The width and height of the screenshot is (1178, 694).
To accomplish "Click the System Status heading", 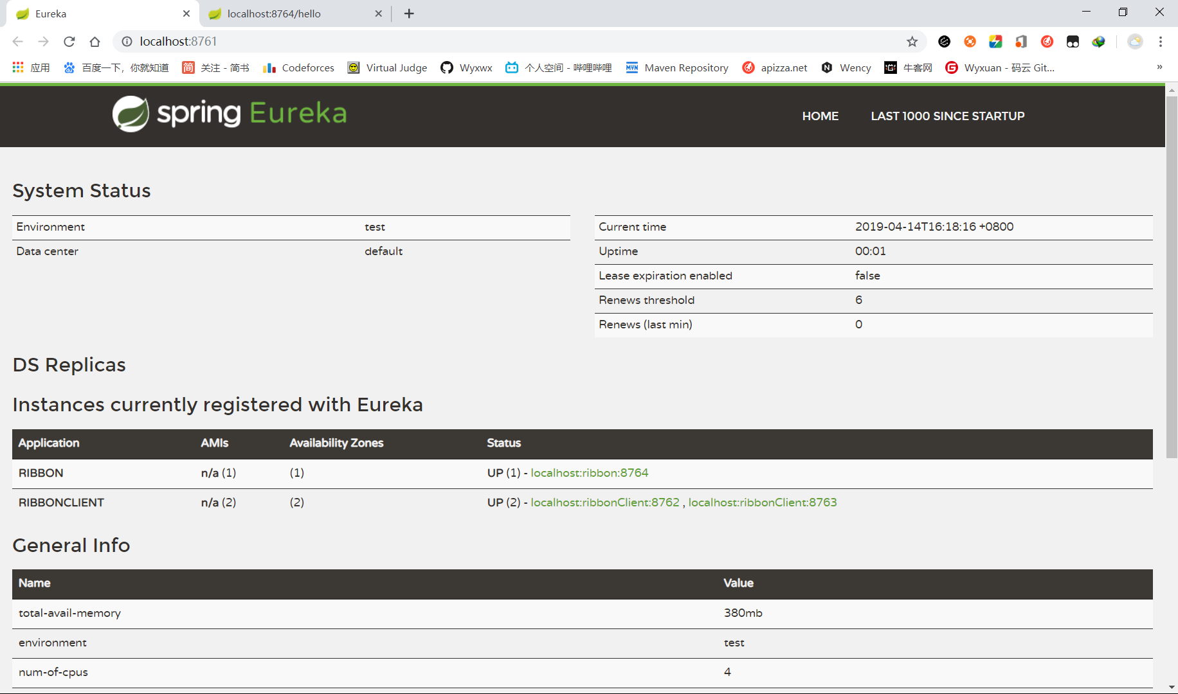I will point(82,191).
